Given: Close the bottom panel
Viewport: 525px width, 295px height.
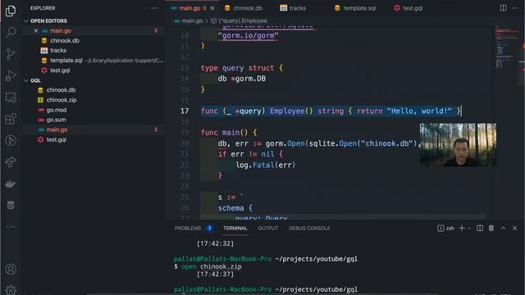Looking at the screenshot, I should [514, 228].
